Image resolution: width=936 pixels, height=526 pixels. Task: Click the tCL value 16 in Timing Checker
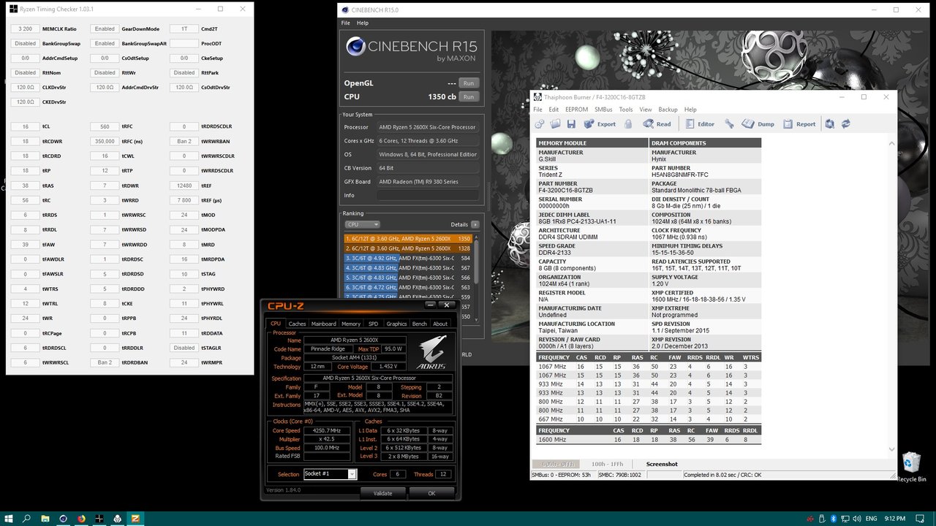coord(26,126)
